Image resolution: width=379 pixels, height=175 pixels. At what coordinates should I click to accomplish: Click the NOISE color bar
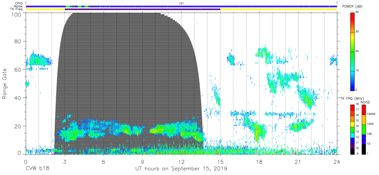tap(364, 129)
